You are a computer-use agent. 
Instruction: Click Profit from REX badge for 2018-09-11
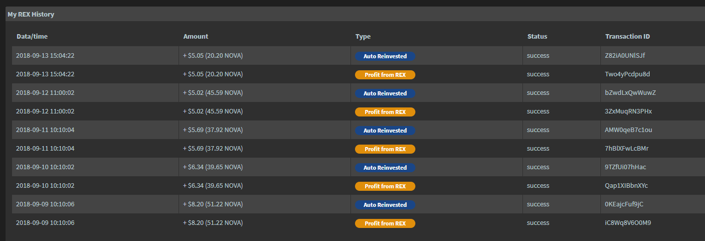(x=385, y=149)
